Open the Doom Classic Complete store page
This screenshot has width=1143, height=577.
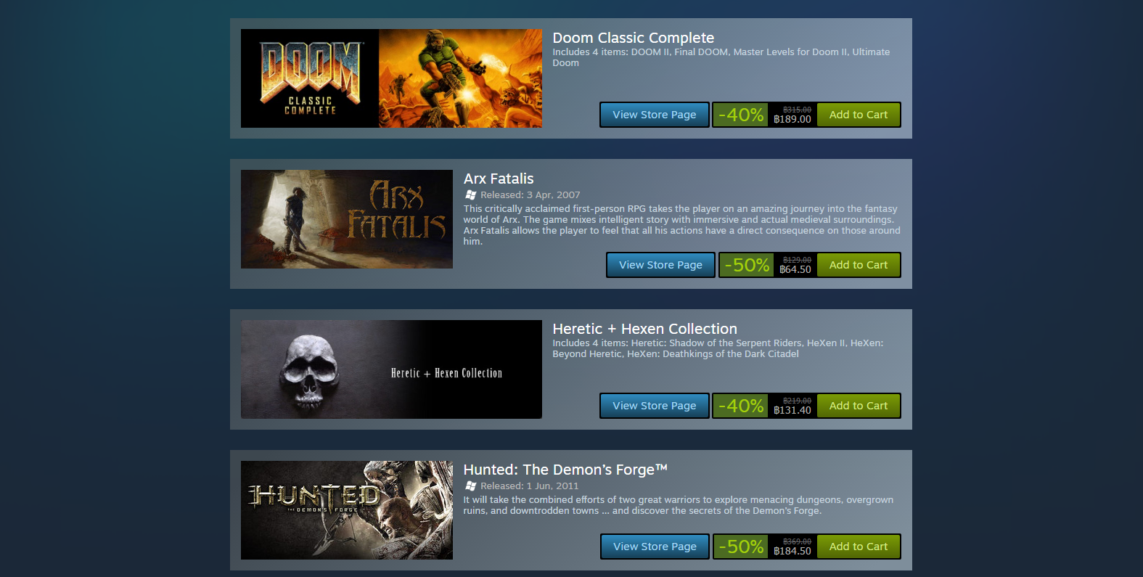coord(655,115)
